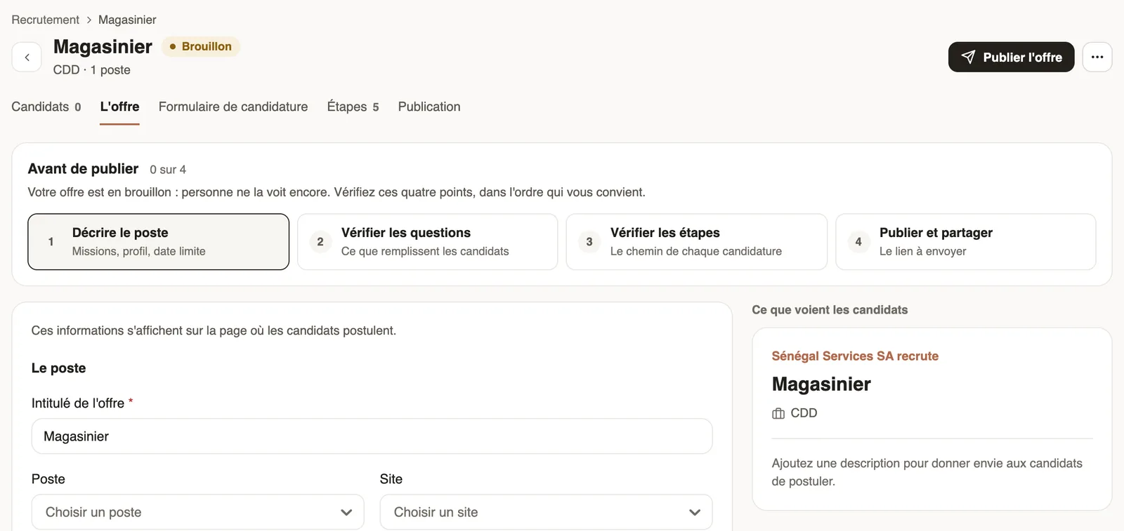Expand the Poste dropdown chevron
Screen dimensions: 1124x531
tap(346, 512)
